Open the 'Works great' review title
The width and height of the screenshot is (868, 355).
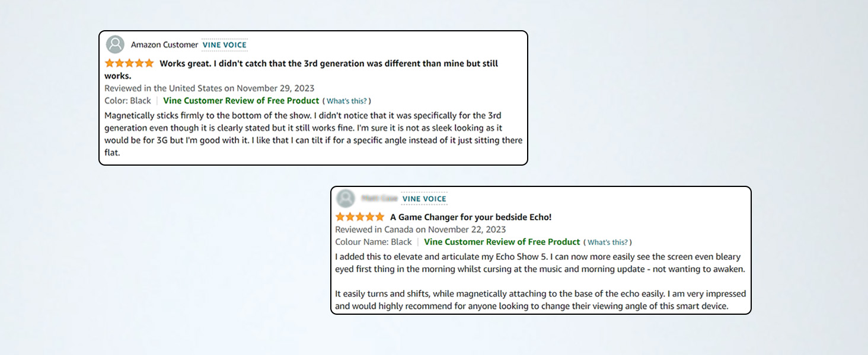[x=328, y=63]
